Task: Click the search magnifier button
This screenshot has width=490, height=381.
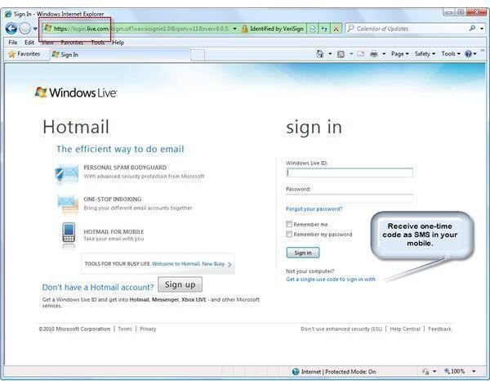Action: [473, 29]
